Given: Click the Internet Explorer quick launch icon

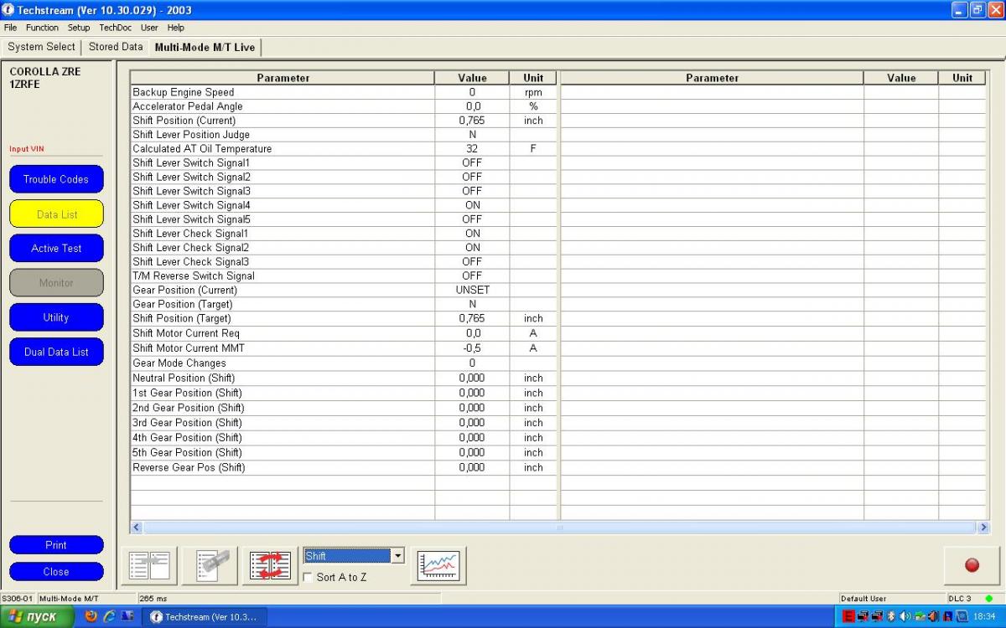Looking at the screenshot, I should (109, 616).
